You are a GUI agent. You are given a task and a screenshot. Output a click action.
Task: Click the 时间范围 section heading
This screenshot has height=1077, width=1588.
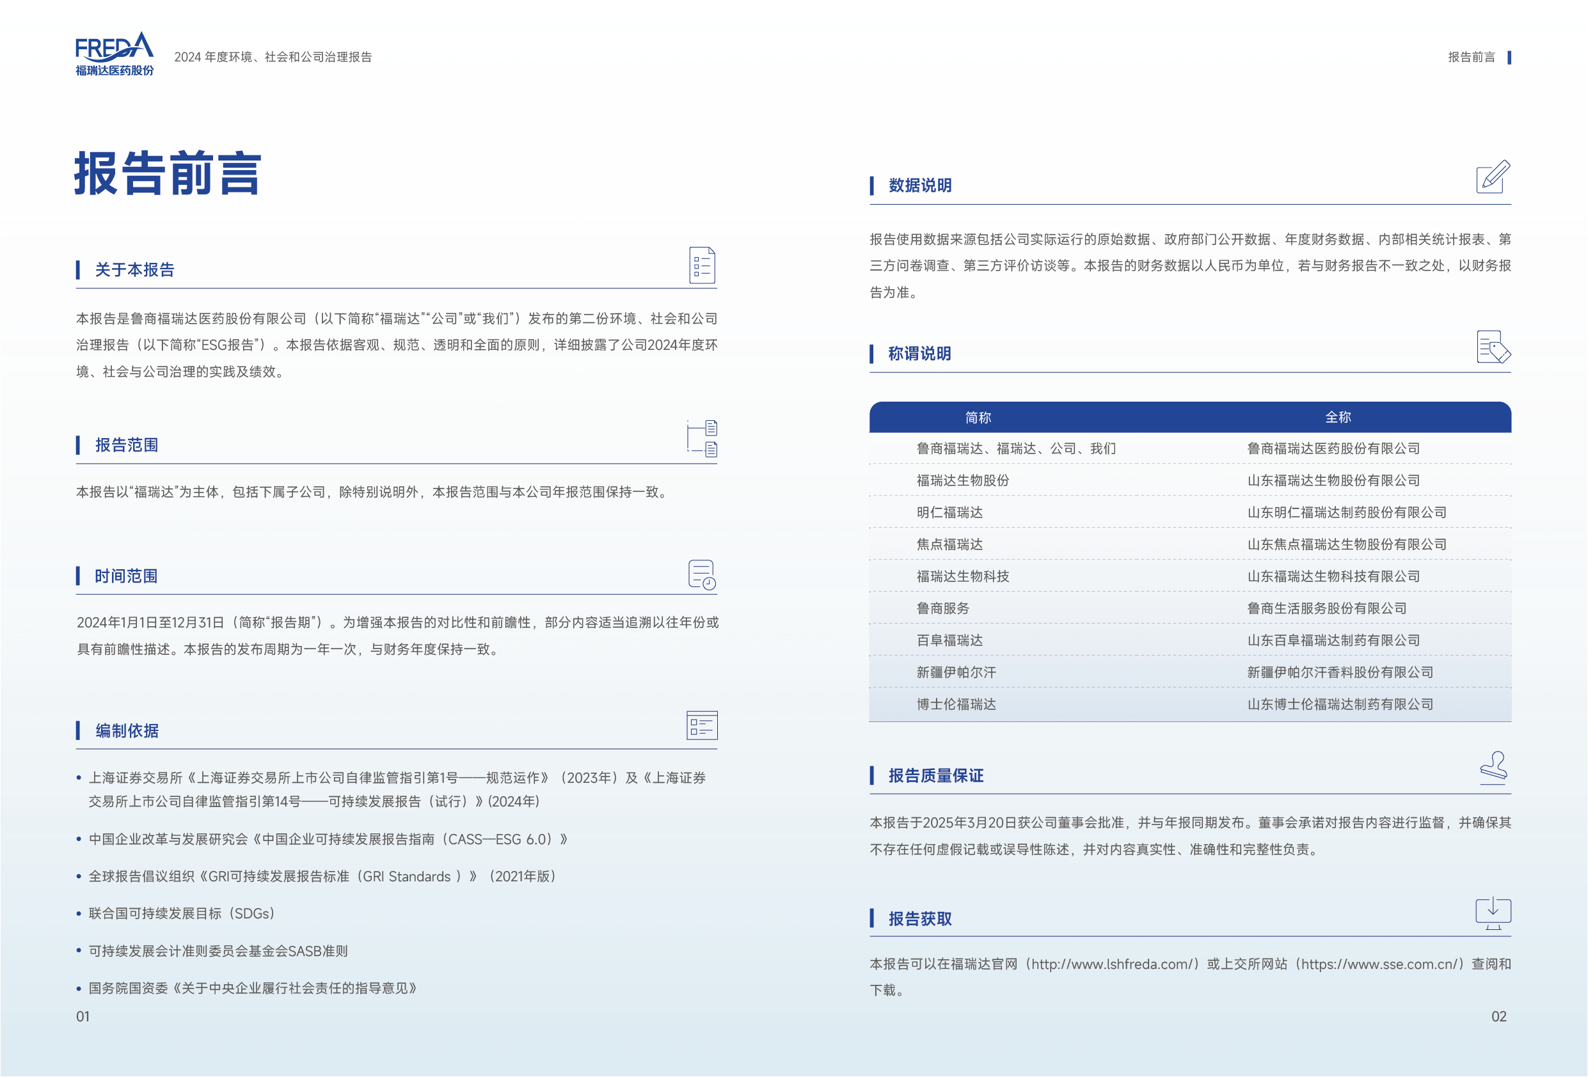[x=127, y=576]
